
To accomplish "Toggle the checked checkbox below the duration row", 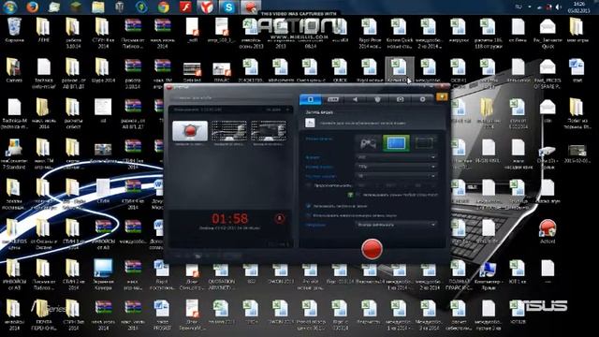I will [x=308, y=206].
